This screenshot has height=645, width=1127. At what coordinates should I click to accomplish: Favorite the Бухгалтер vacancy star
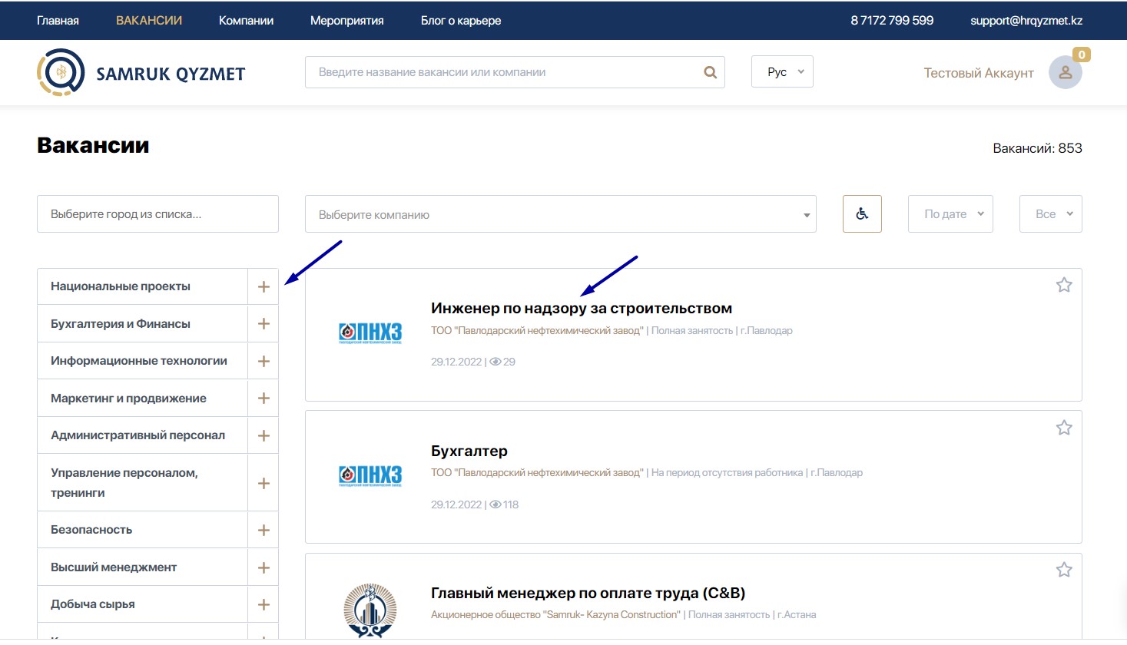(1064, 428)
